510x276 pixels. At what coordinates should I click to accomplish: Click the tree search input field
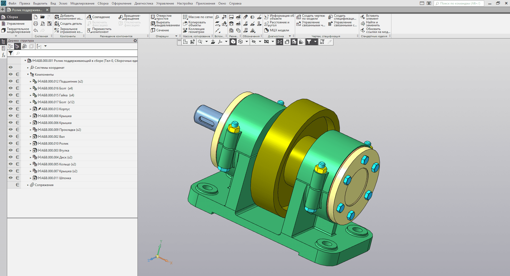point(76,53)
